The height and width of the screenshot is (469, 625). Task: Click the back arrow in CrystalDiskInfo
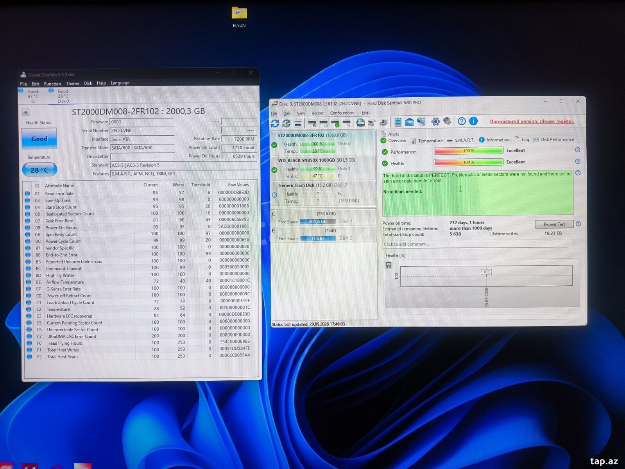coord(25,112)
